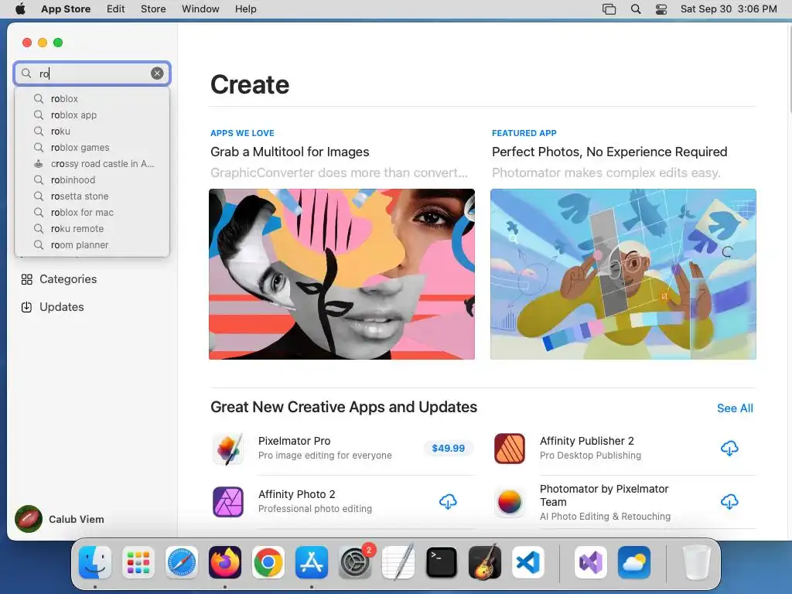Download Affinity Publisher 2 from cloud
Image resolution: width=792 pixels, height=594 pixels.
[729, 448]
